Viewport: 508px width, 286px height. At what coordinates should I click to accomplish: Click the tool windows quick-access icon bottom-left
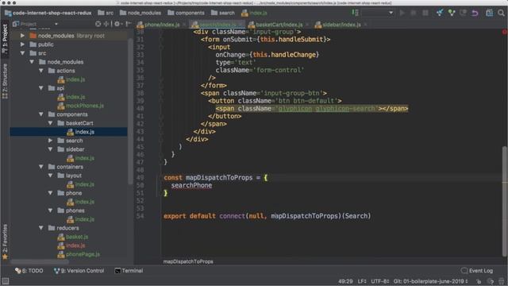pos(6,281)
